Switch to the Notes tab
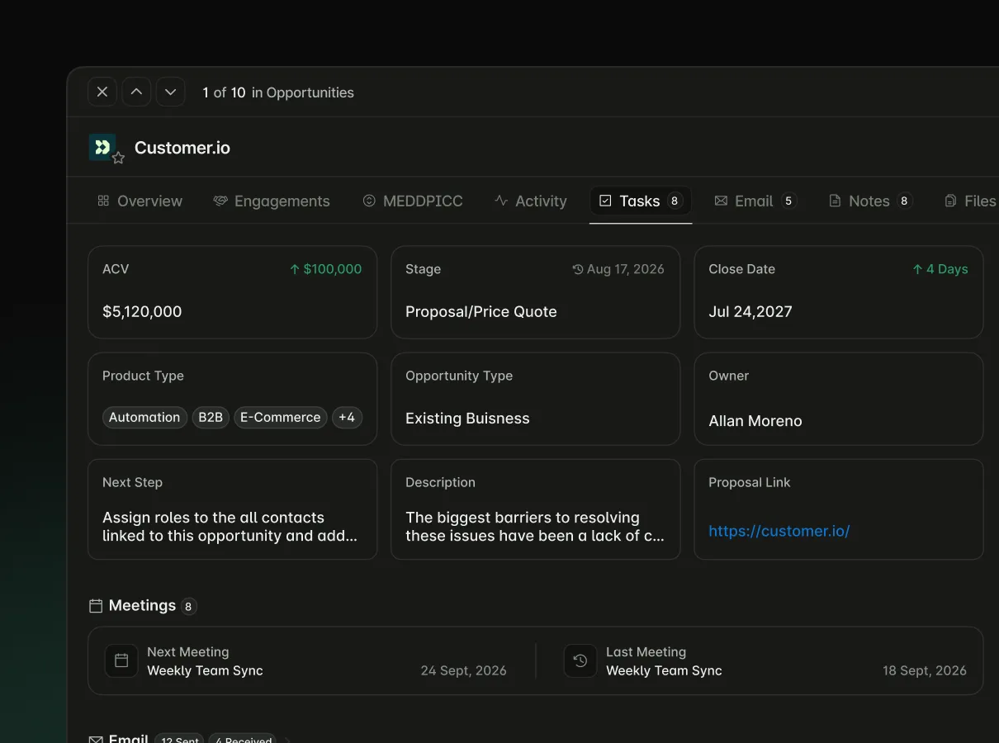Screen dimensions: 999x743 pyautogui.click(x=869, y=201)
